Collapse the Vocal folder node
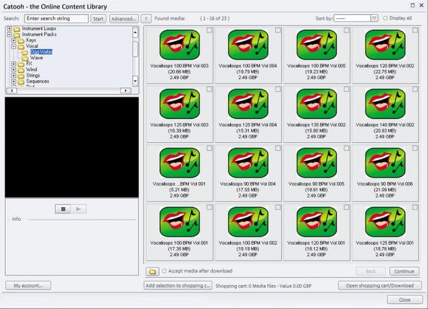This screenshot has height=309, width=428. pyautogui.click(x=13, y=46)
